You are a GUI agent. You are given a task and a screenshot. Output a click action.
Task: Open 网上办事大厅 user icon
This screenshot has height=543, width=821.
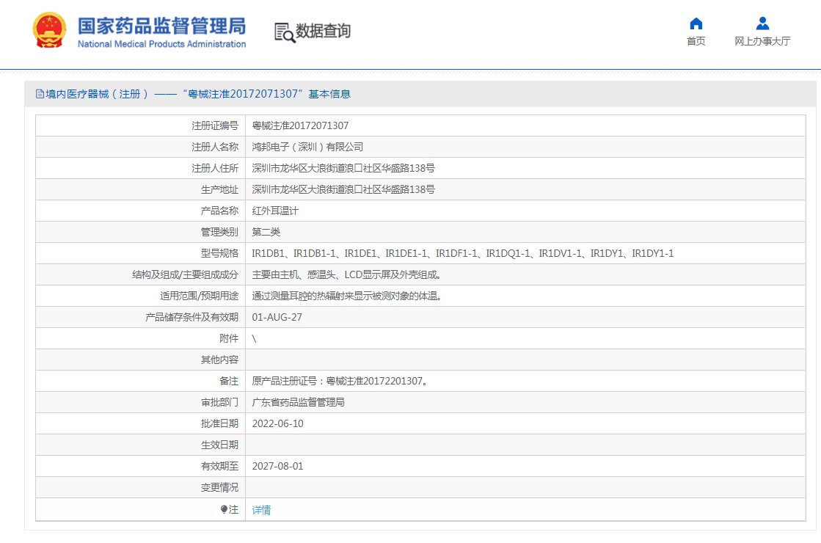(x=762, y=23)
